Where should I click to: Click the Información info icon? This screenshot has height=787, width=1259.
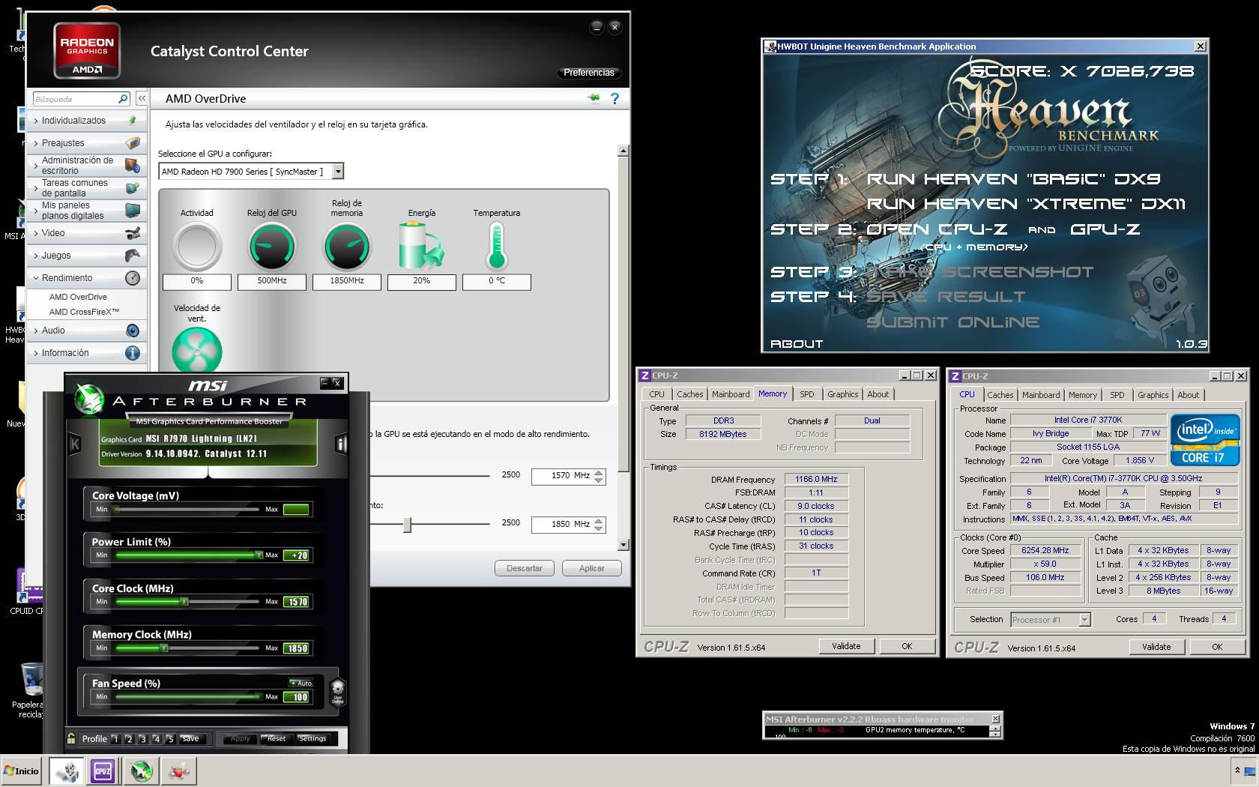point(133,353)
